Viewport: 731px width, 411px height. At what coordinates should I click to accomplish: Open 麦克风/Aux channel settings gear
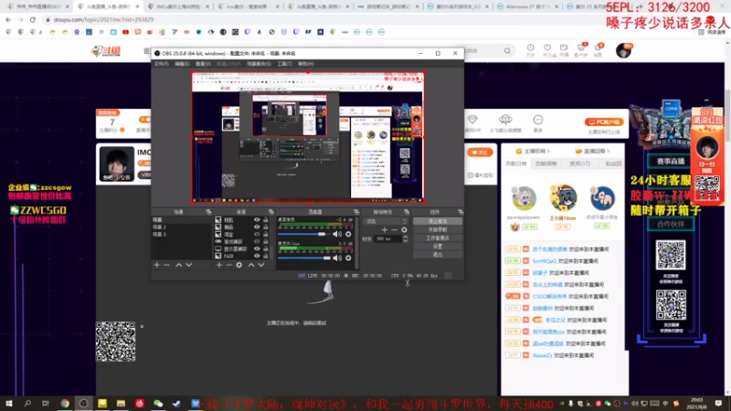pyautogui.click(x=348, y=258)
